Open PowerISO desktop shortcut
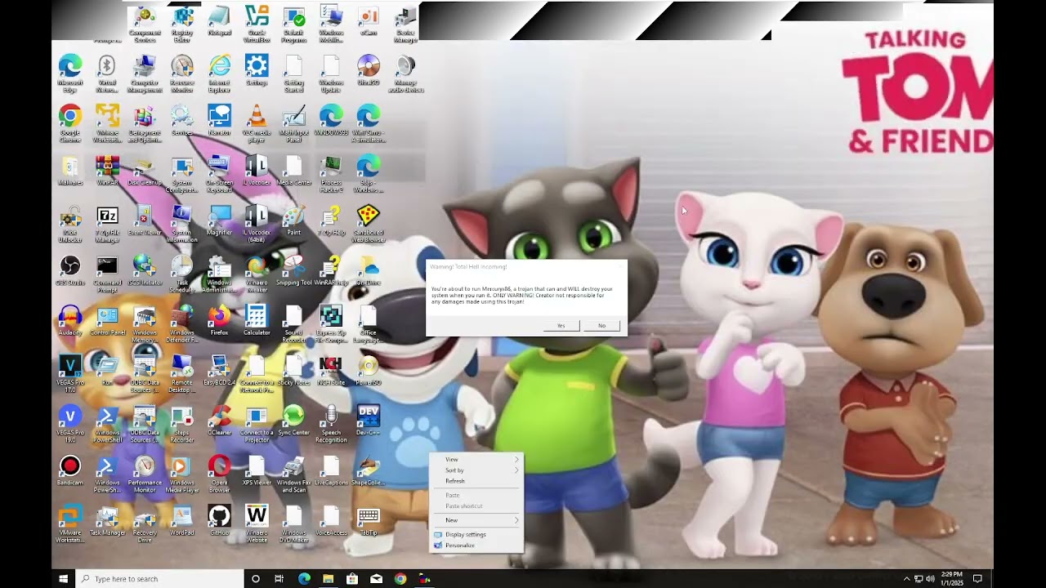Viewport: 1046px width, 588px height. coord(369,370)
